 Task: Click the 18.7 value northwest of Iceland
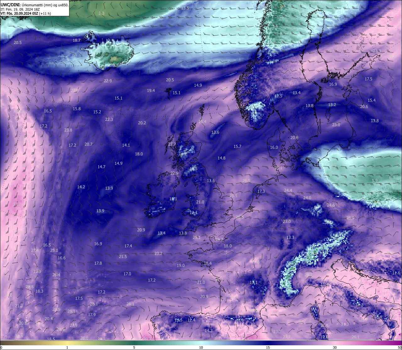(x=77, y=40)
